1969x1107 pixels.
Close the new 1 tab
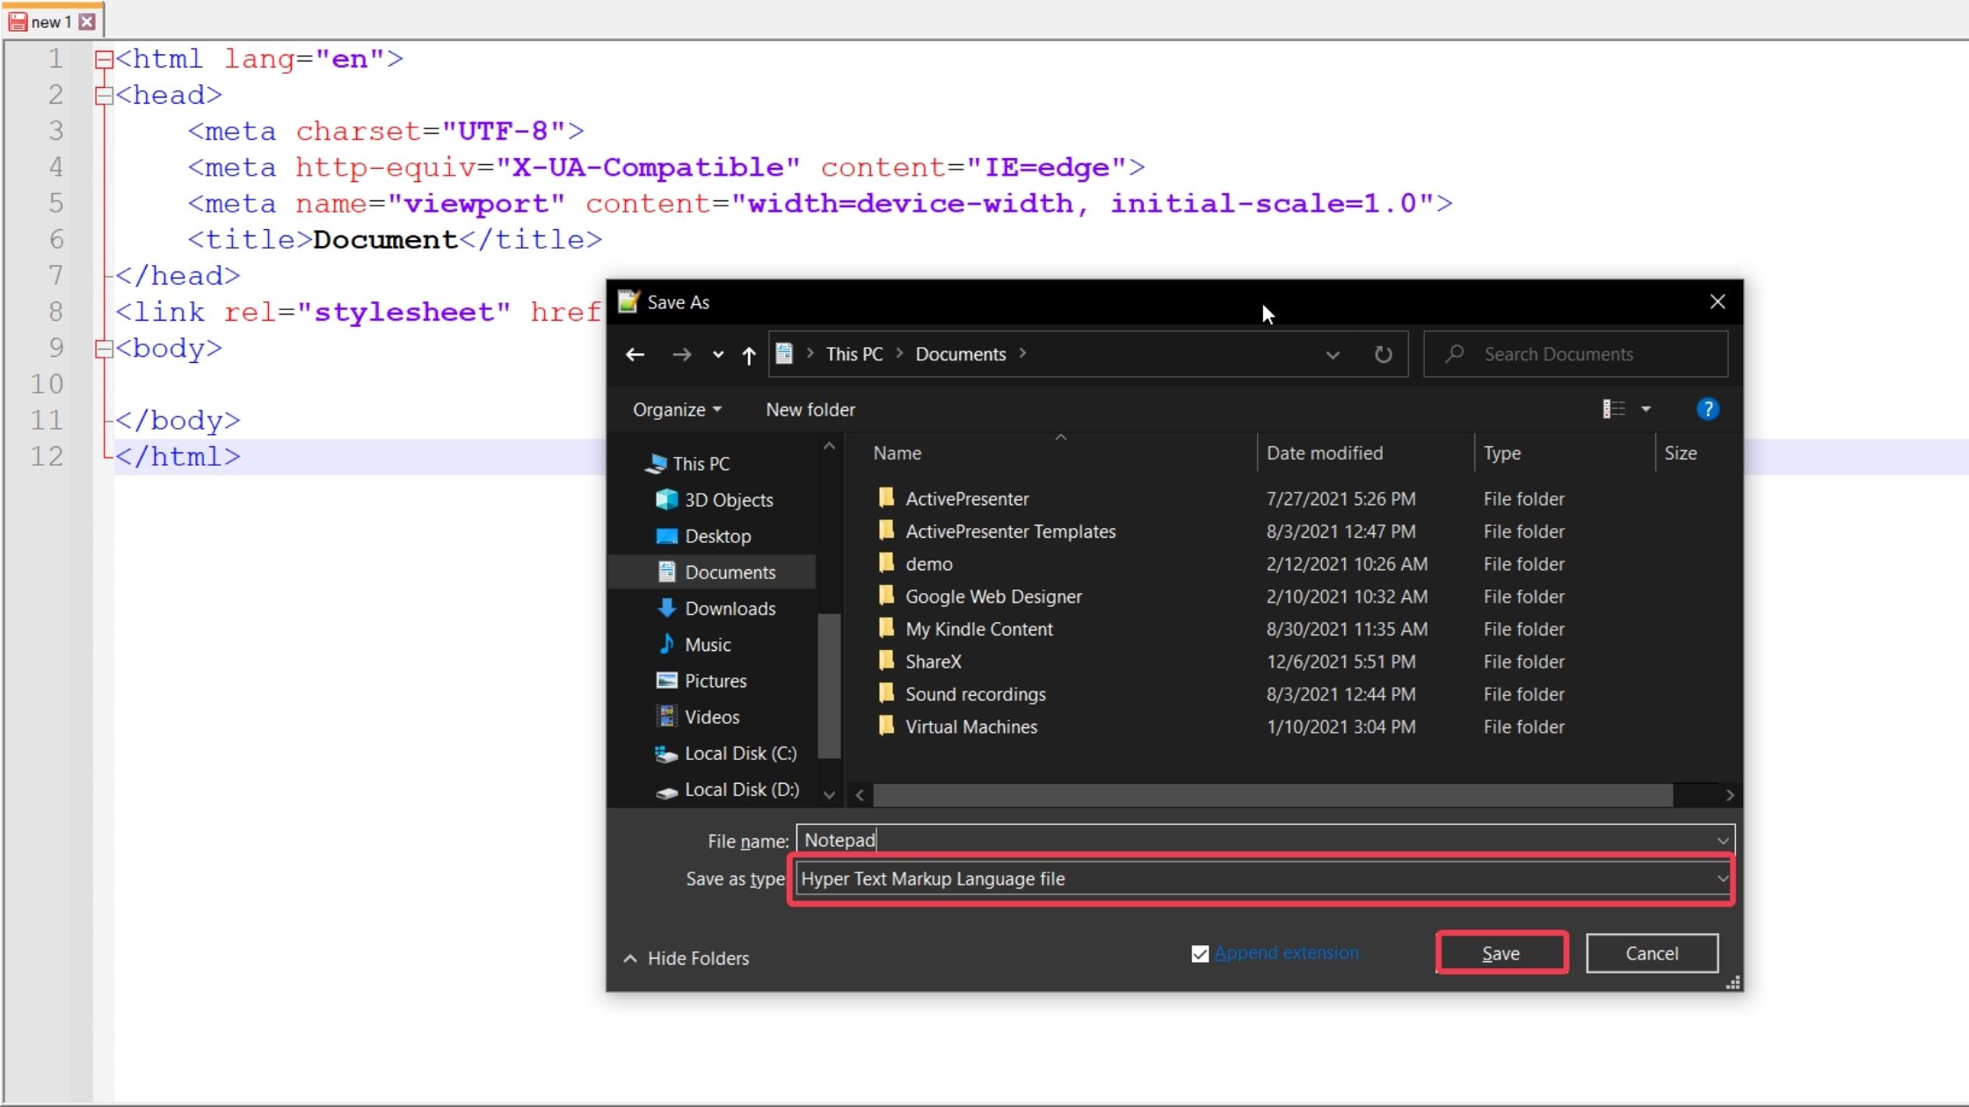click(x=87, y=22)
